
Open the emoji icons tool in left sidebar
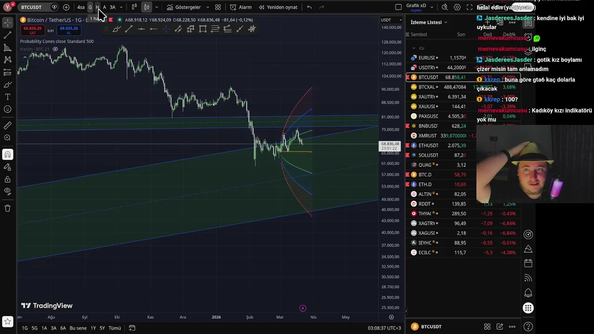(x=7, y=109)
